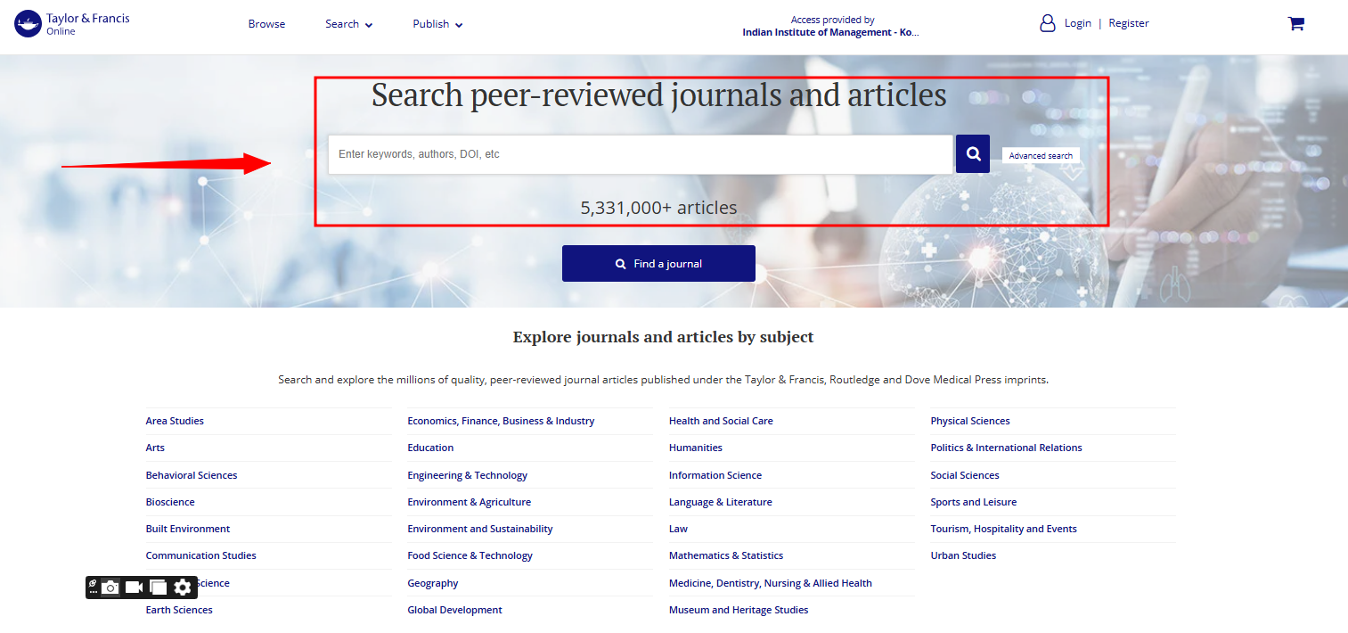Click the camera screenshot icon in floating toolbar
Screen dimensions: 1348x633
(x=110, y=587)
